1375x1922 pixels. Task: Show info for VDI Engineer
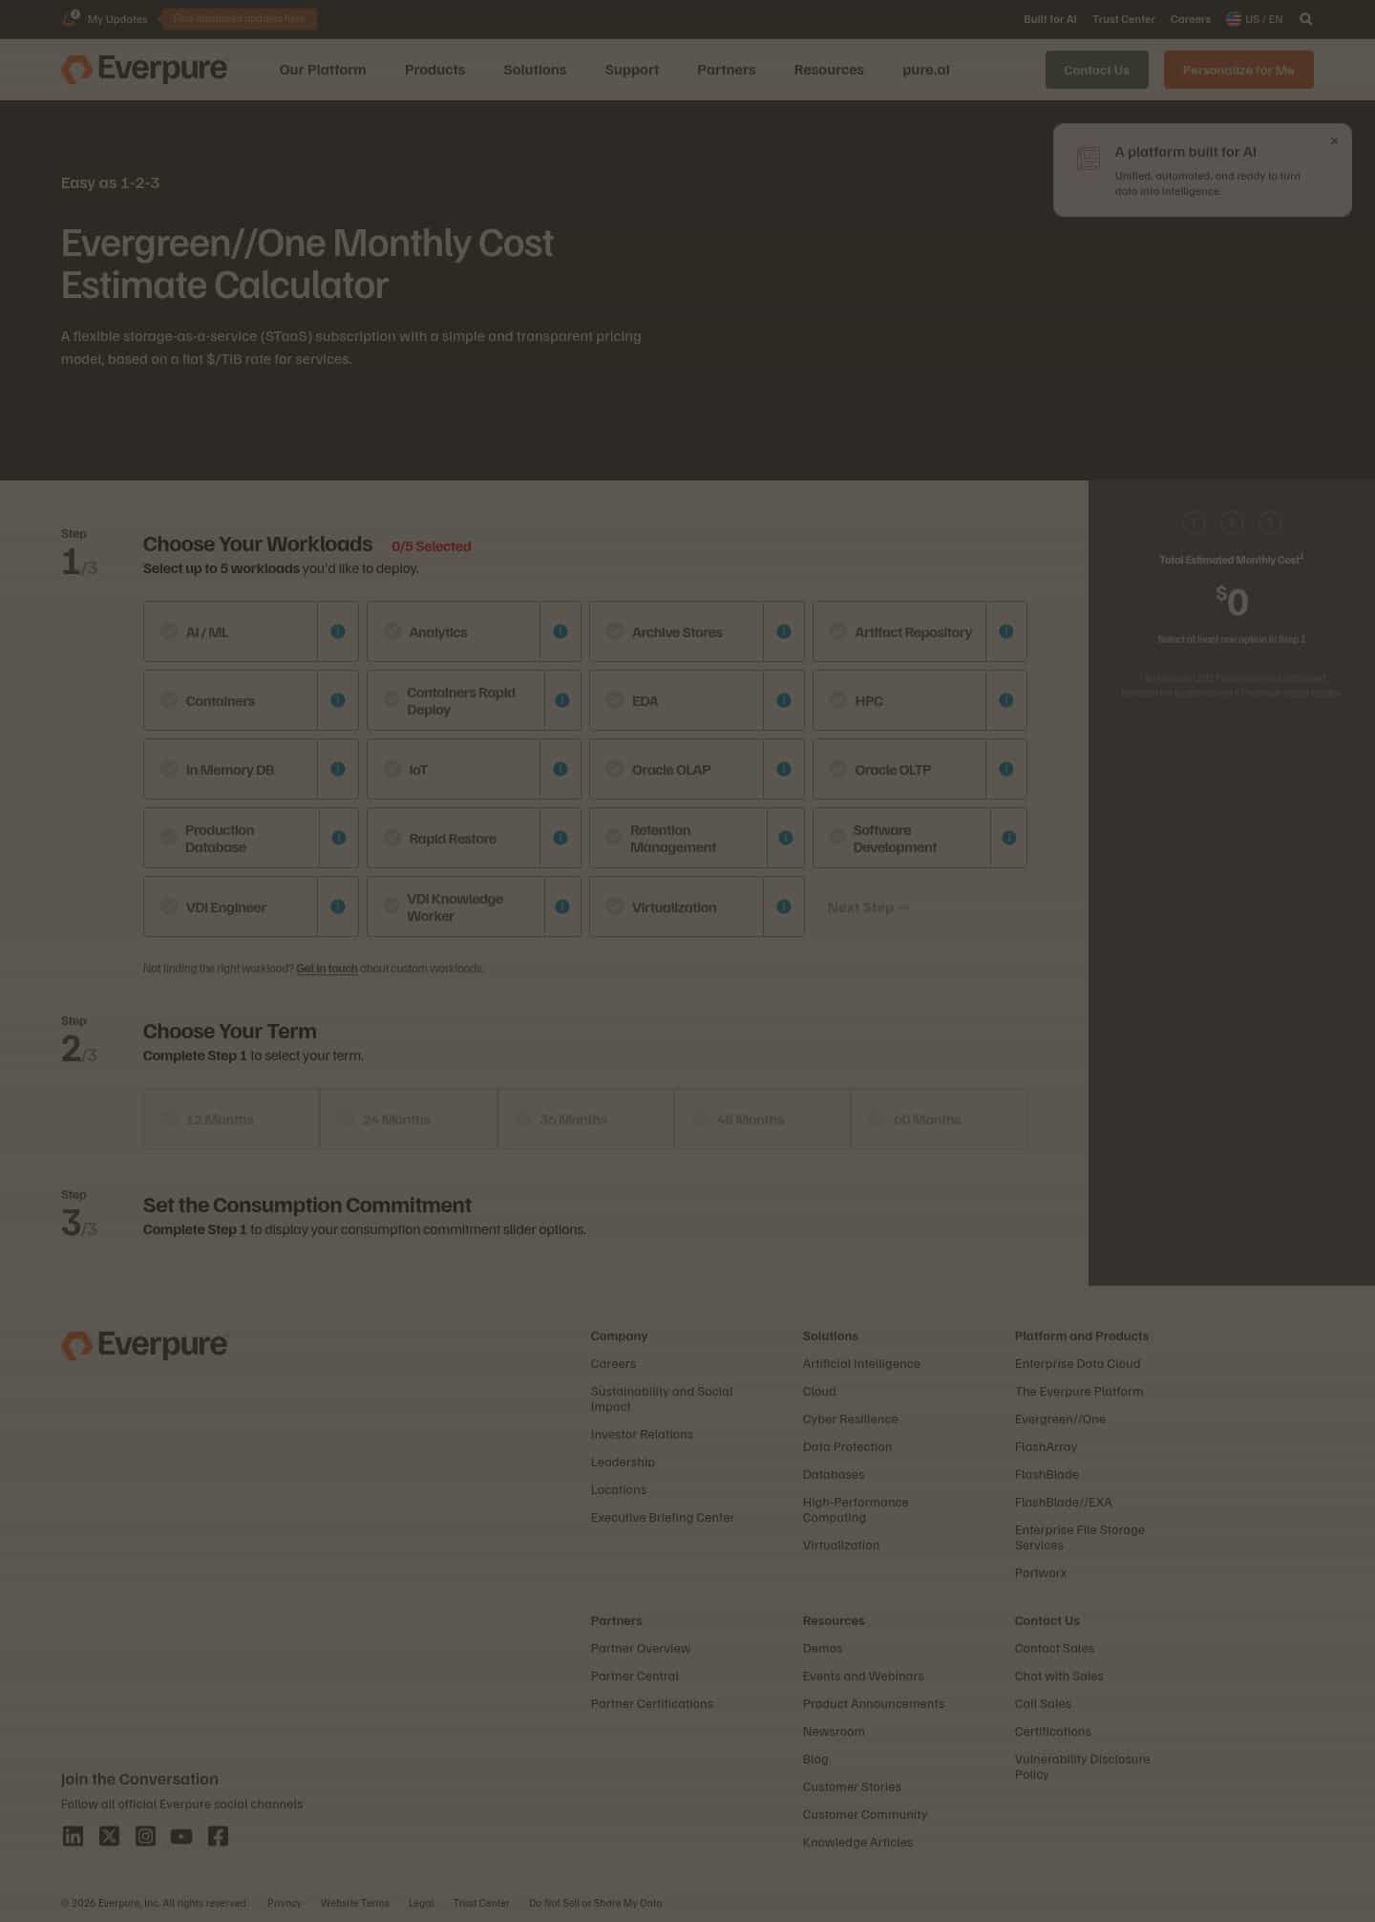(338, 907)
